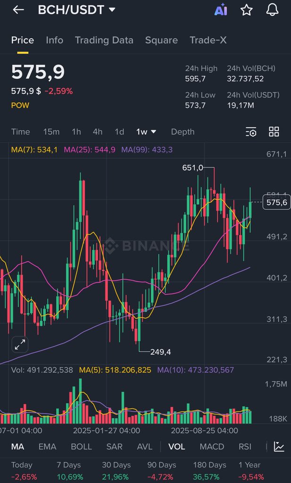
Task: Expand chart to fullscreen with arrows icon
Action: [x=20, y=344]
